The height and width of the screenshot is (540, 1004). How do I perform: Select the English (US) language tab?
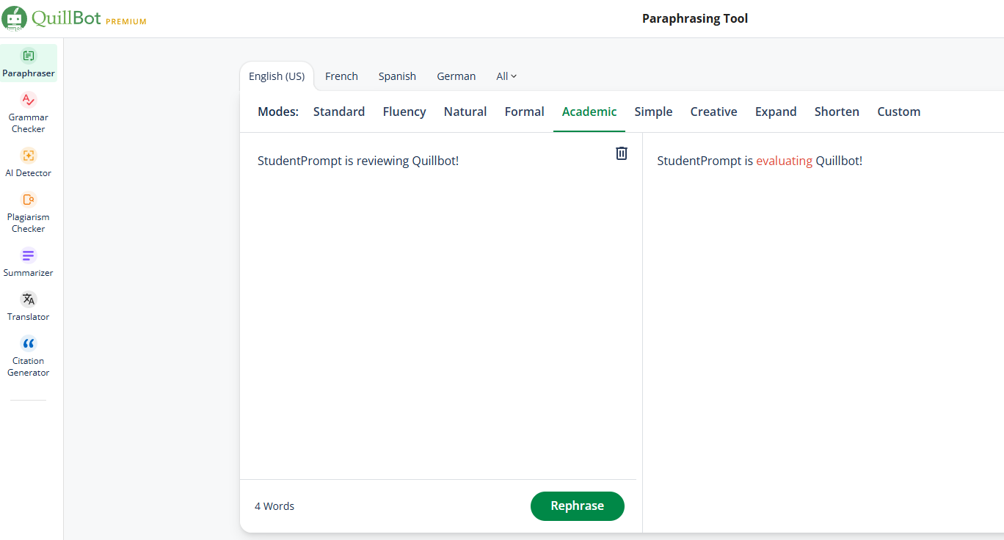click(277, 76)
